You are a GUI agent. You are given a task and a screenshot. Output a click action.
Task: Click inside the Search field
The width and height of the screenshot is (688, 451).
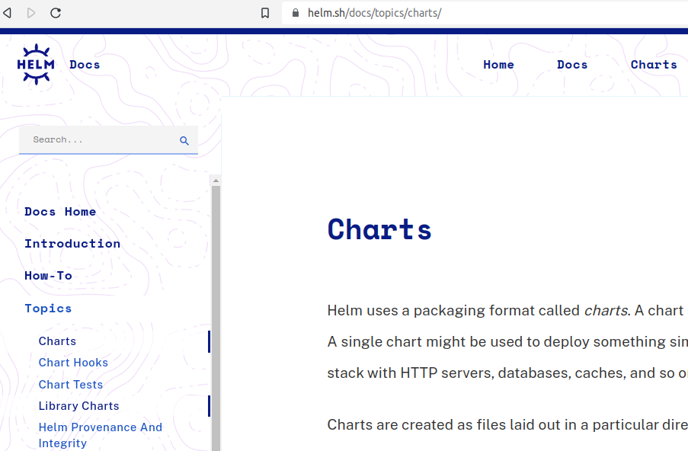coord(91,140)
